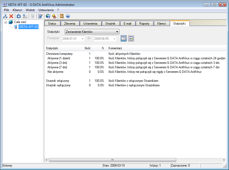Image resolution: width=229 pixels, height=170 pixels.
Task: Open the ? help menu
Action: coord(58,10)
